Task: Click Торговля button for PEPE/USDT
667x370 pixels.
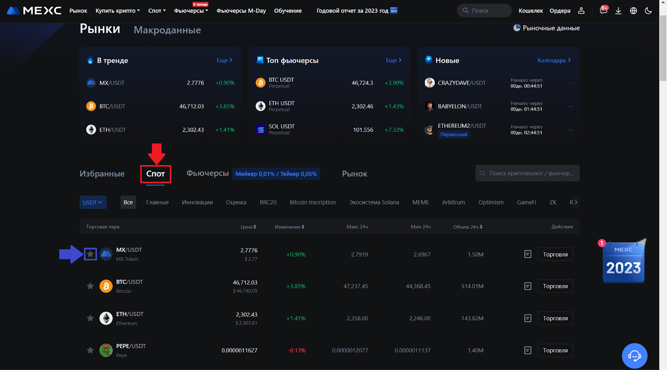Action: coord(555,350)
